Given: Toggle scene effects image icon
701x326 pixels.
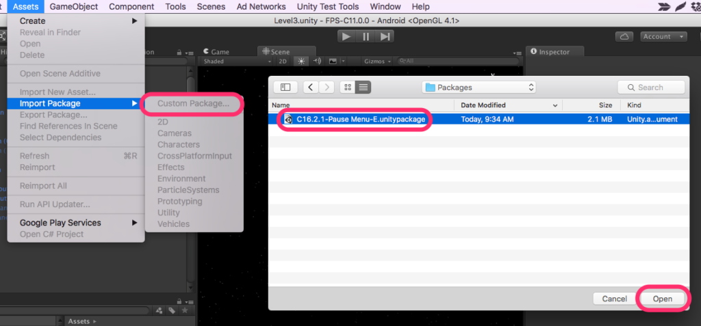Looking at the screenshot, I should click(333, 62).
